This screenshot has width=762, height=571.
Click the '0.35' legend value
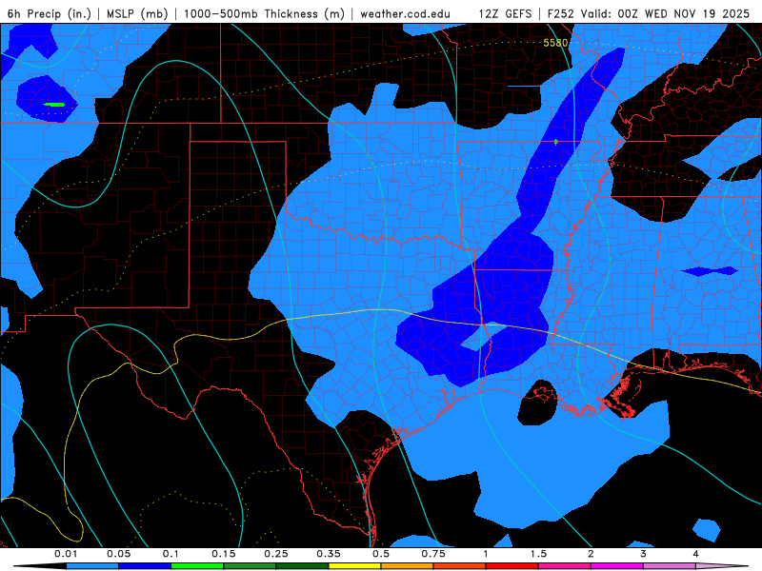click(329, 554)
